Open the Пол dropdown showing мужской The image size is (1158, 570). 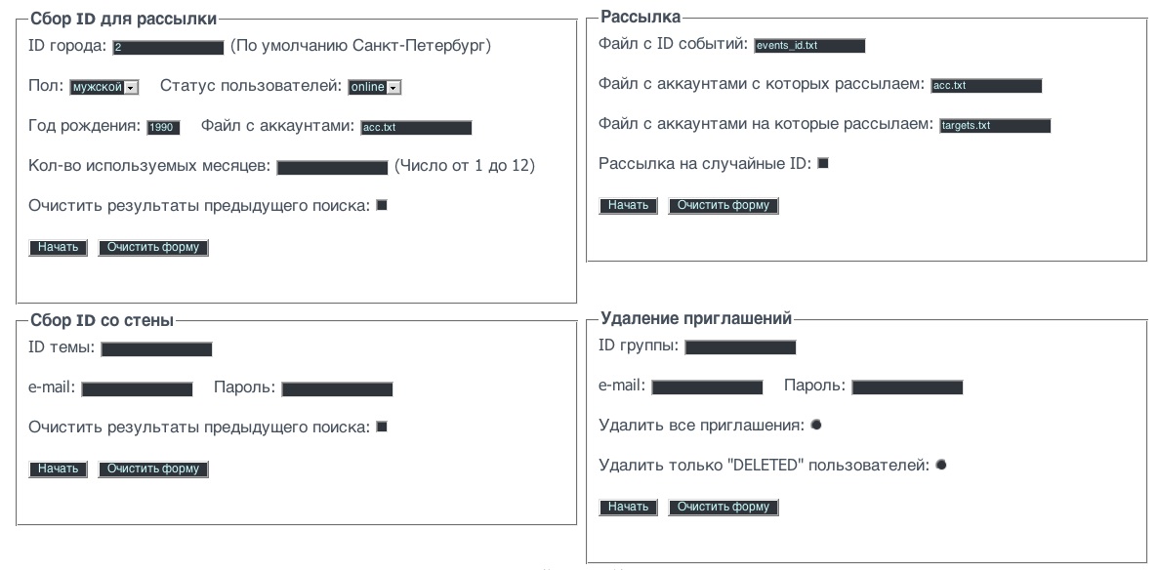coord(103,87)
